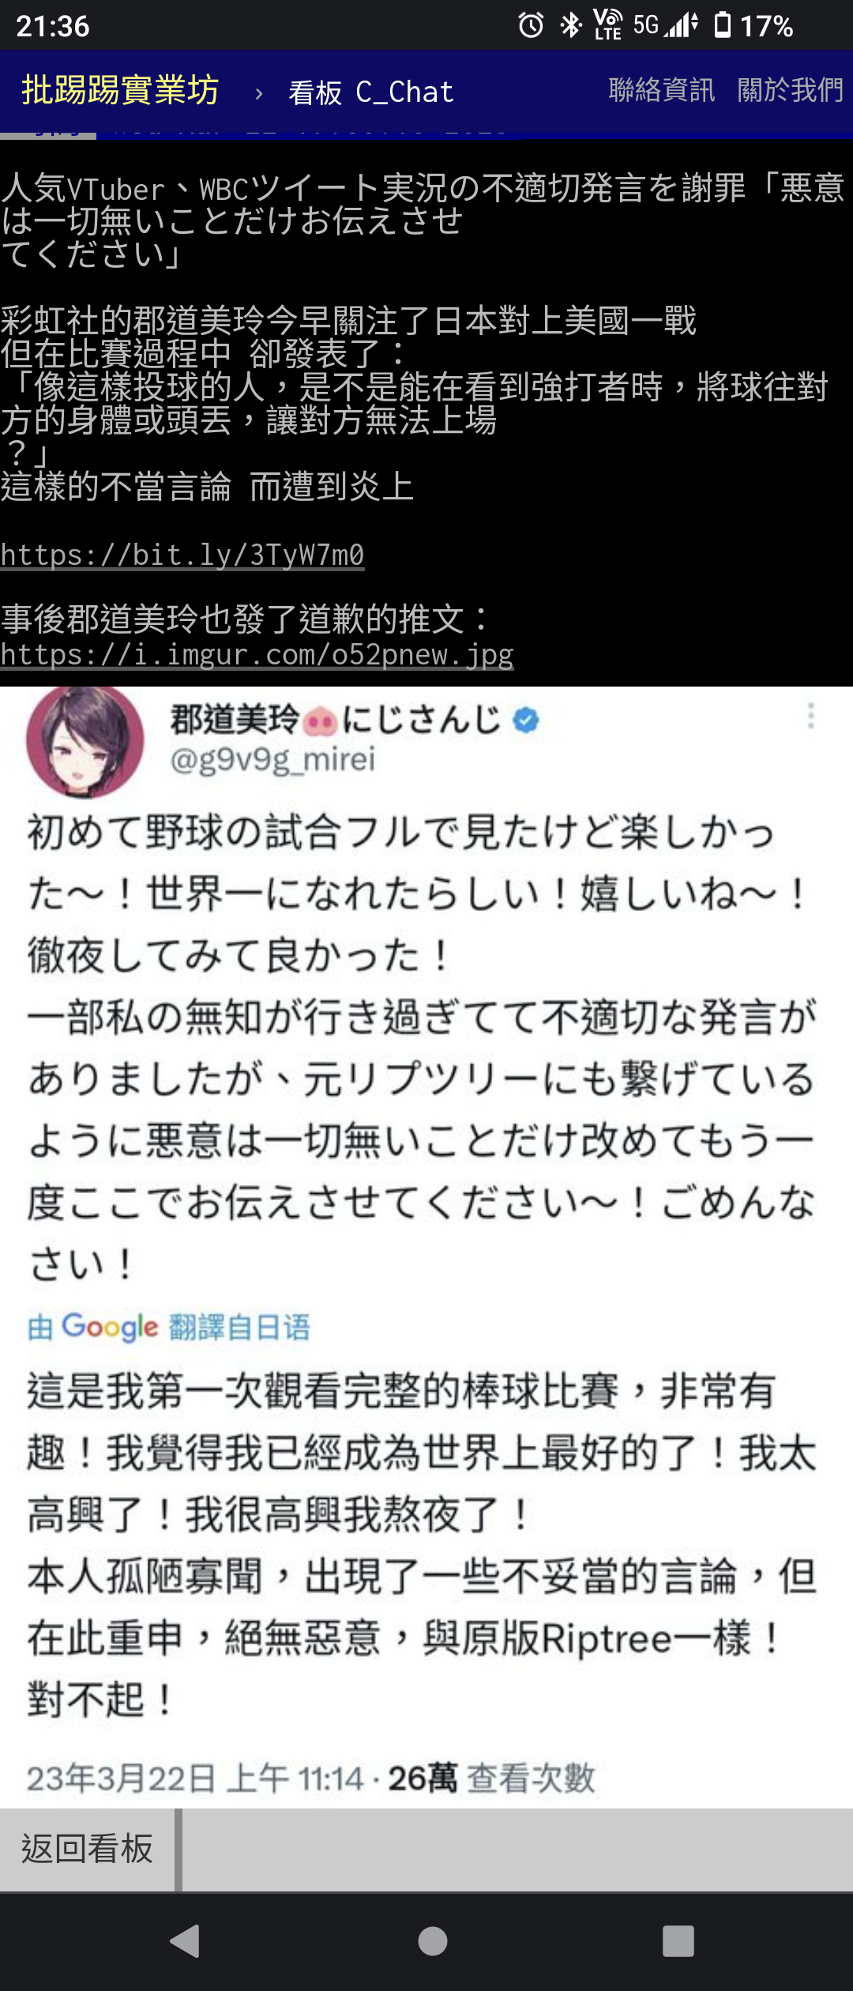
Task: Open 聯絡資訊 menu item
Action: [662, 90]
